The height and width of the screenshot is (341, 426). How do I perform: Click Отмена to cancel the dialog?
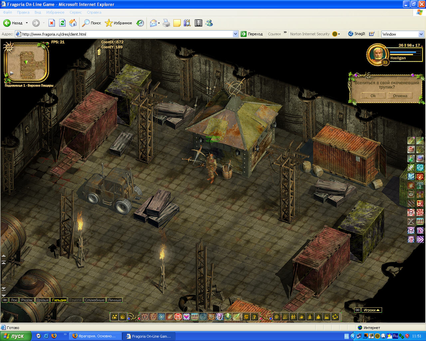(400, 96)
